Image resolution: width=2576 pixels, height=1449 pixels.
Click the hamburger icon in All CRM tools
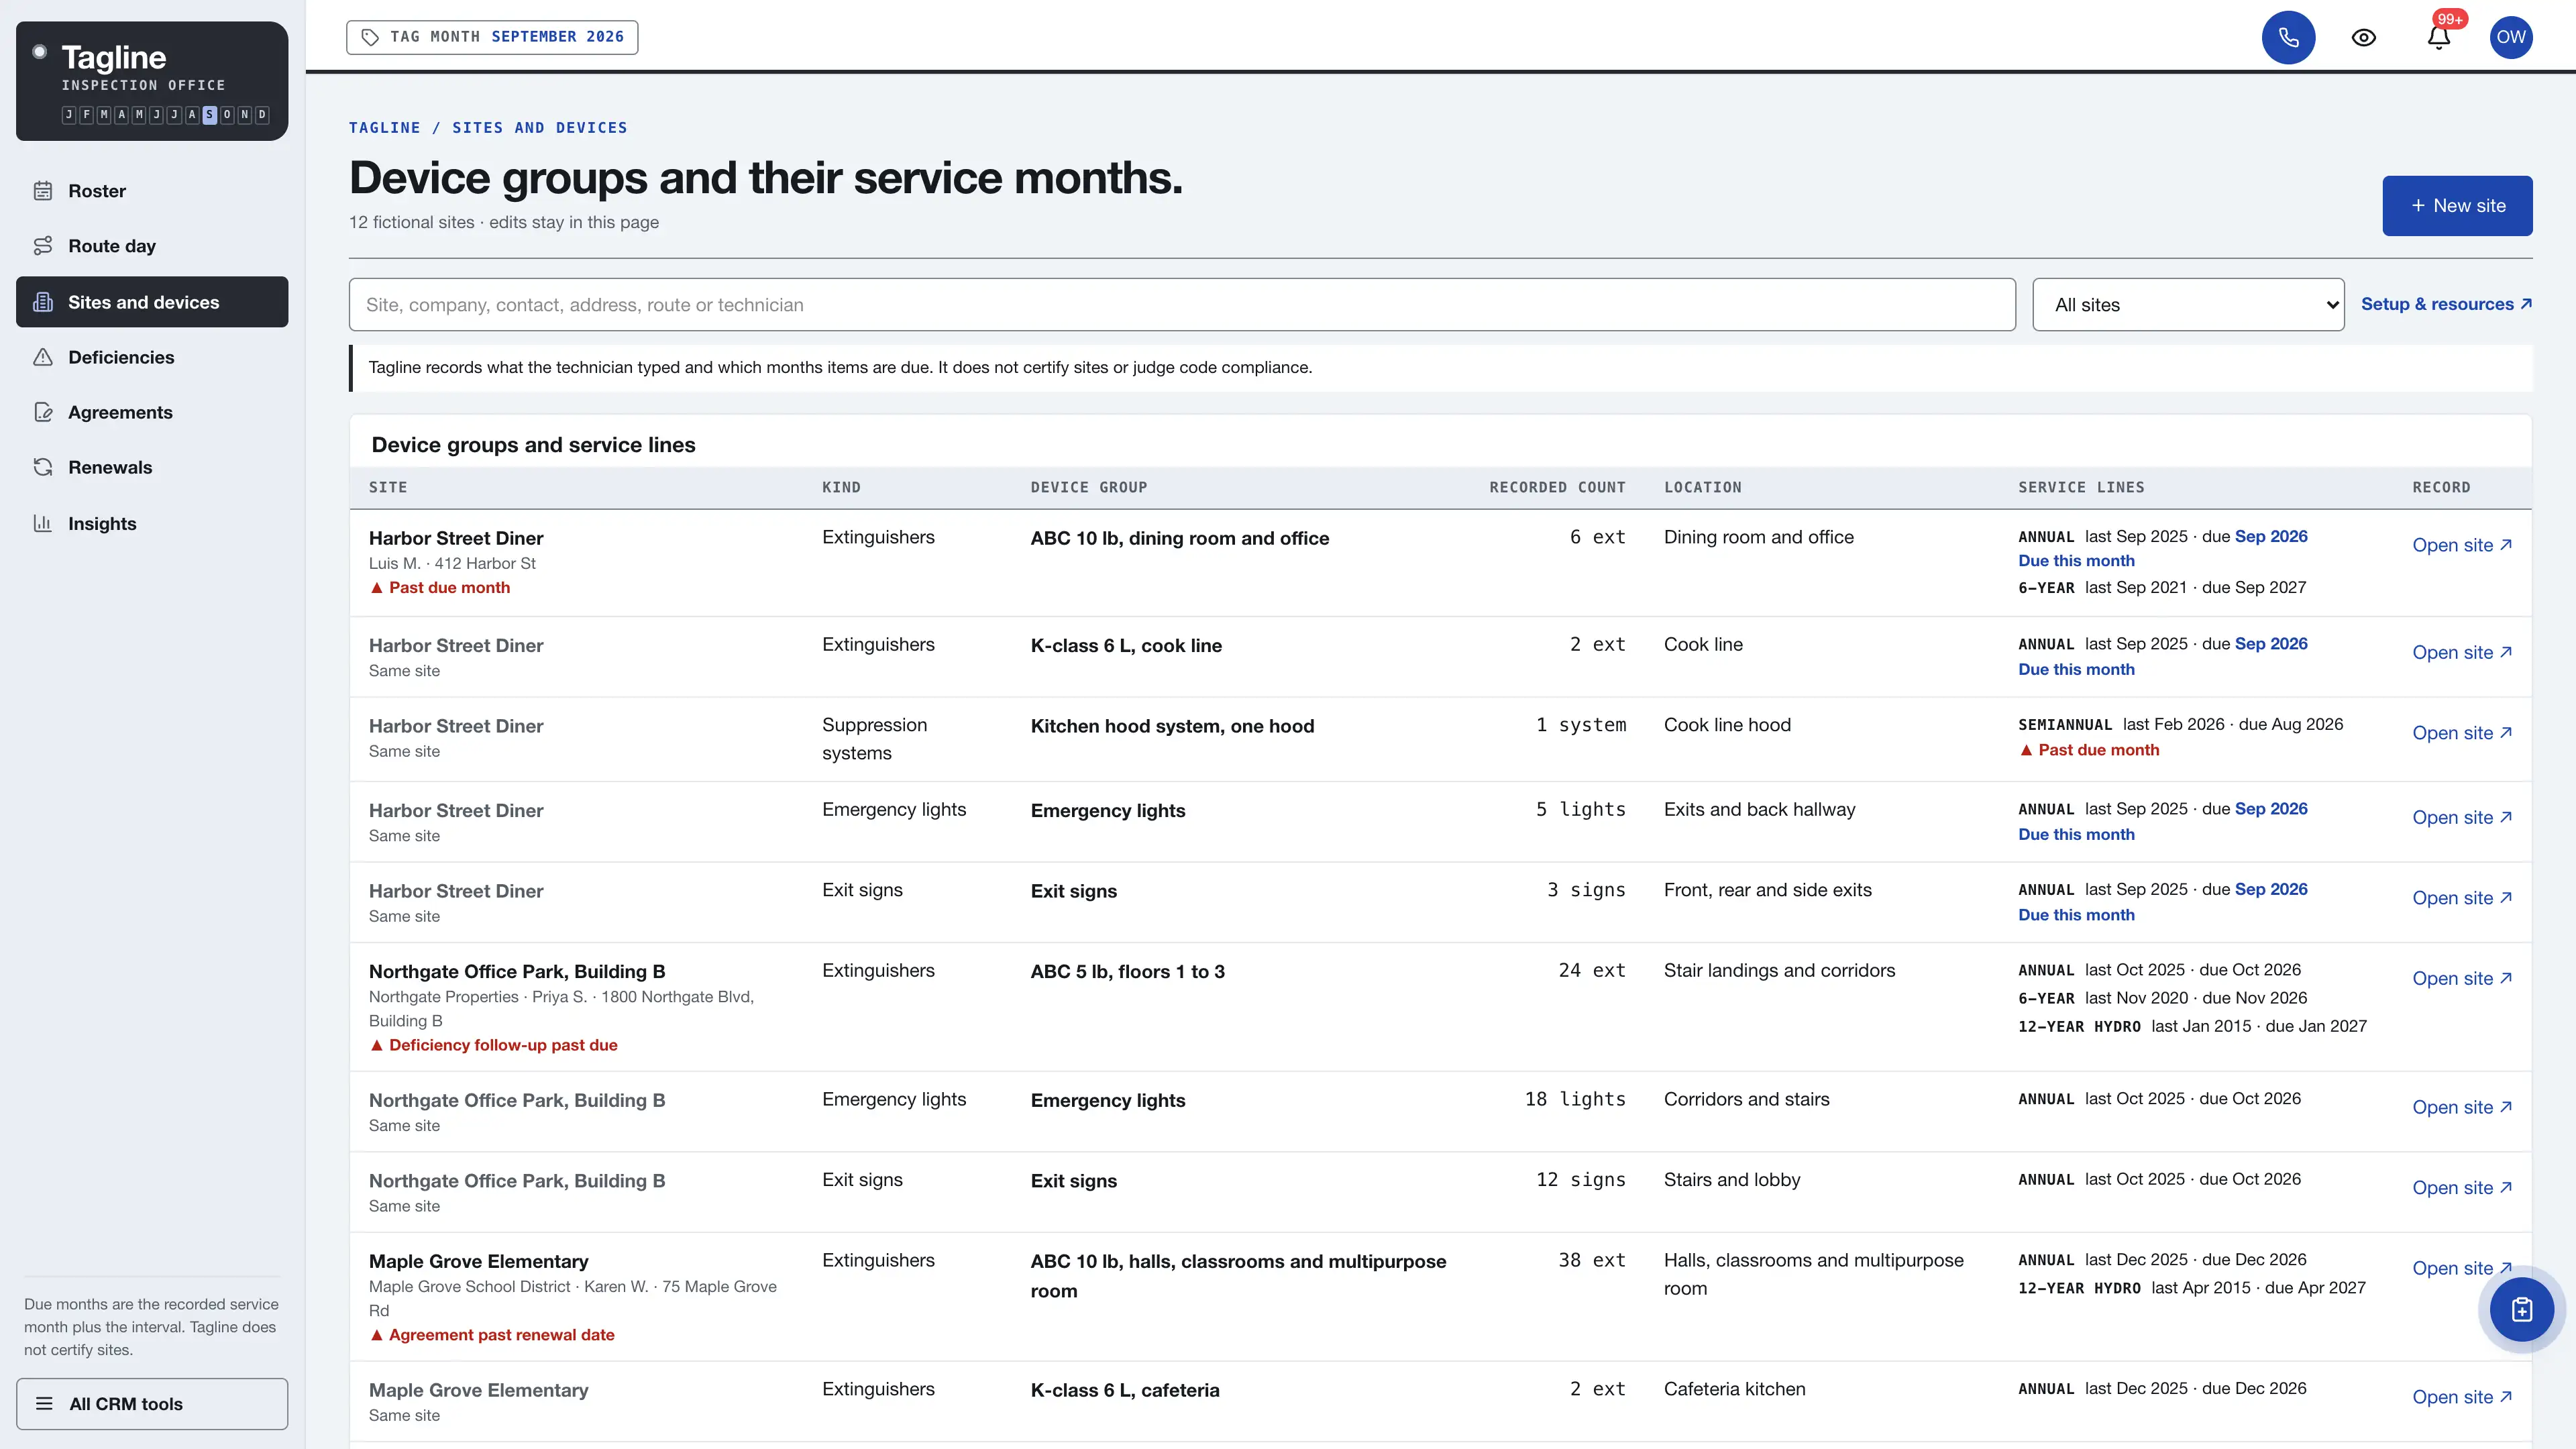click(x=44, y=1403)
